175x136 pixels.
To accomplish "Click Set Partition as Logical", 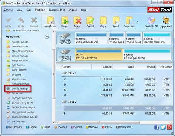I will (x=23, y=107).
